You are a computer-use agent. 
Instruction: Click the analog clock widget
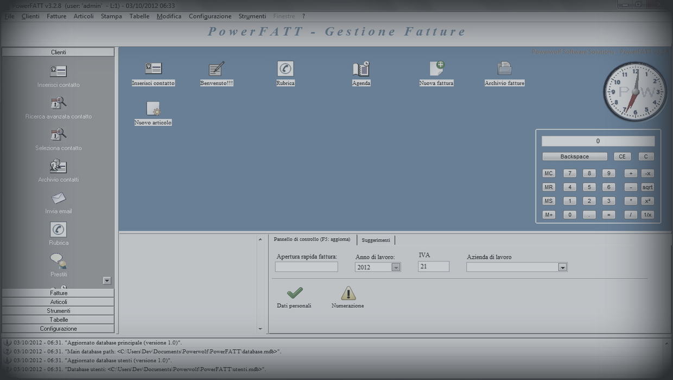[x=635, y=92]
